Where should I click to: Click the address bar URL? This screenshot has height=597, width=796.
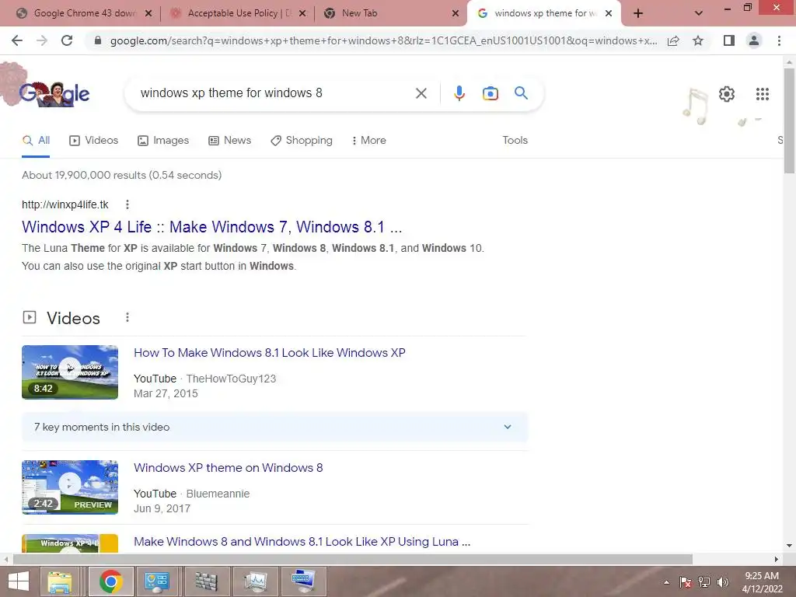pos(383,40)
